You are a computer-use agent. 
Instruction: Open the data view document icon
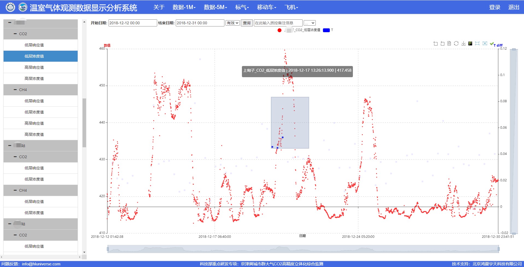tap(449, 44)
